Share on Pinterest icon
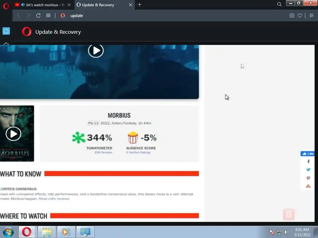Screen dimensions: 318x238 (x=308, y=178)
